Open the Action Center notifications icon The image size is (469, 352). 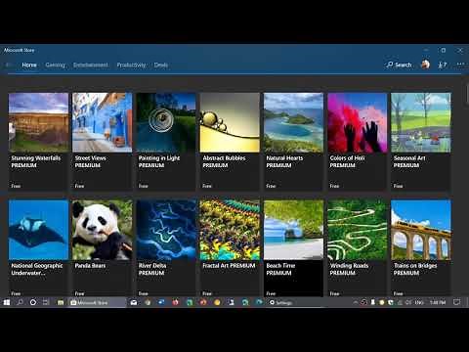tap(457, 302)
